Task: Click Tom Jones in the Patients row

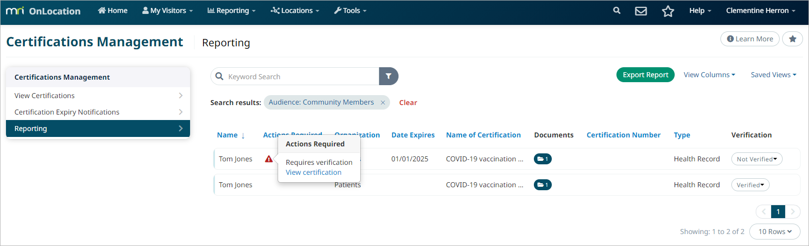Action: [x=235, y=185]
